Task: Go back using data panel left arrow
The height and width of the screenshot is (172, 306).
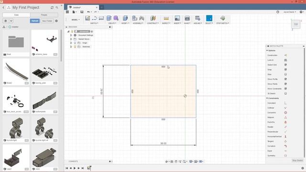Action: [x=3, y=8]
